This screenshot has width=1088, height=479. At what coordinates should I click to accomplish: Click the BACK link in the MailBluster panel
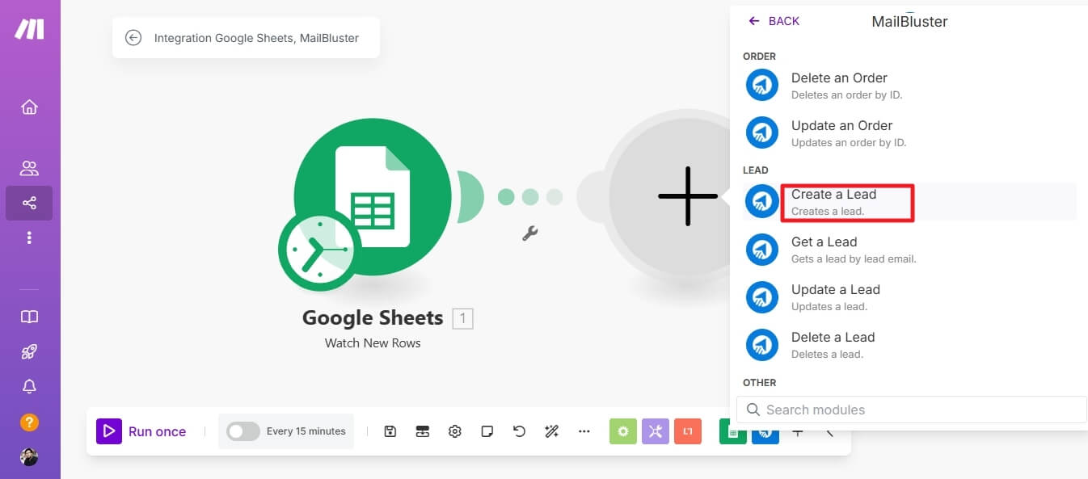(774, 21)
